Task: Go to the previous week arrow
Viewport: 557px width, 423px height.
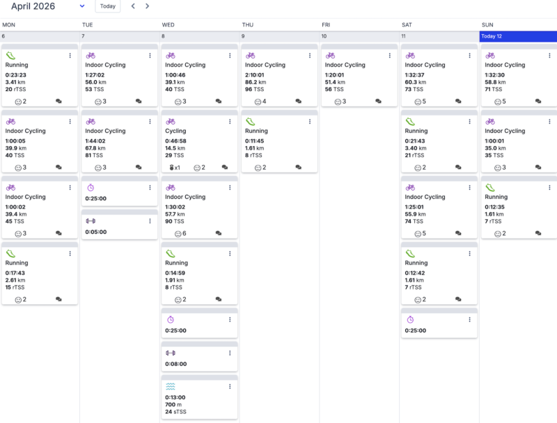Action: coord(134,6)
